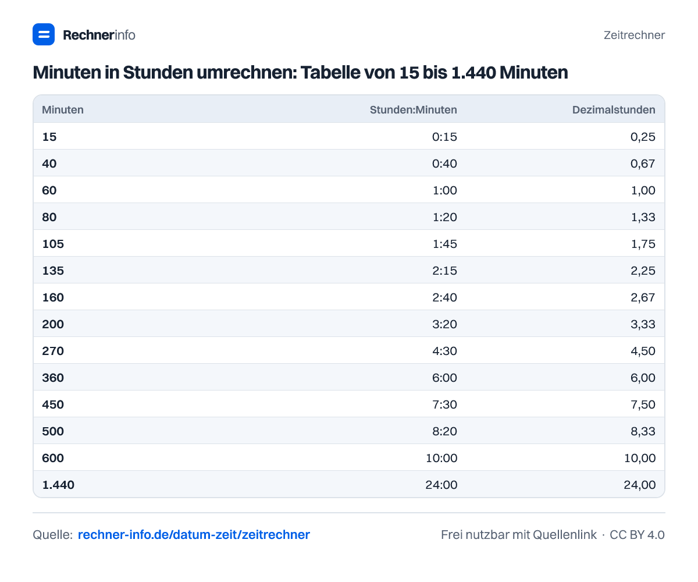Click the Zeitrechner label at top right

point(634,35)
